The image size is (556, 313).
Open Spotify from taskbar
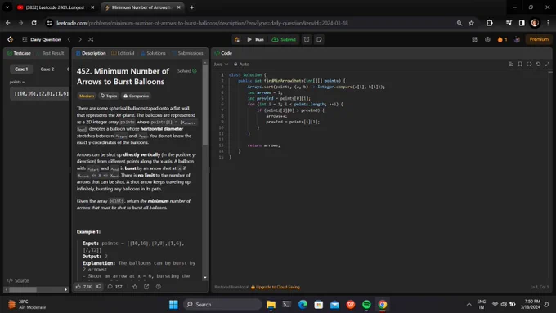coord(366,305)
